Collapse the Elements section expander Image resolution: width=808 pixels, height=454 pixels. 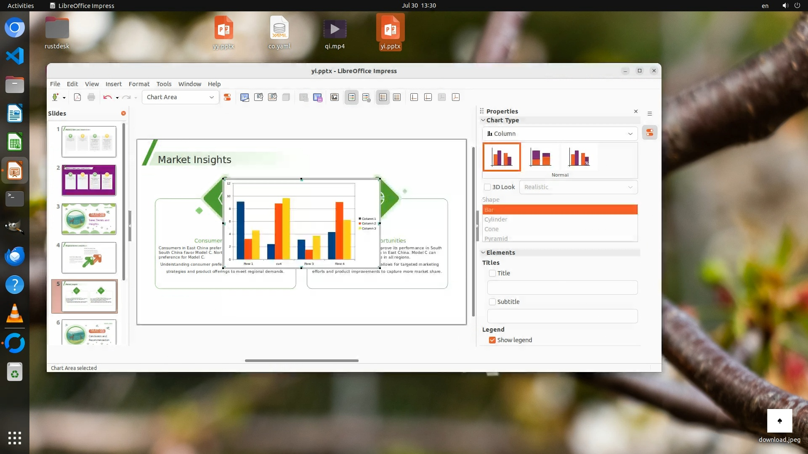tap(483, 253)
